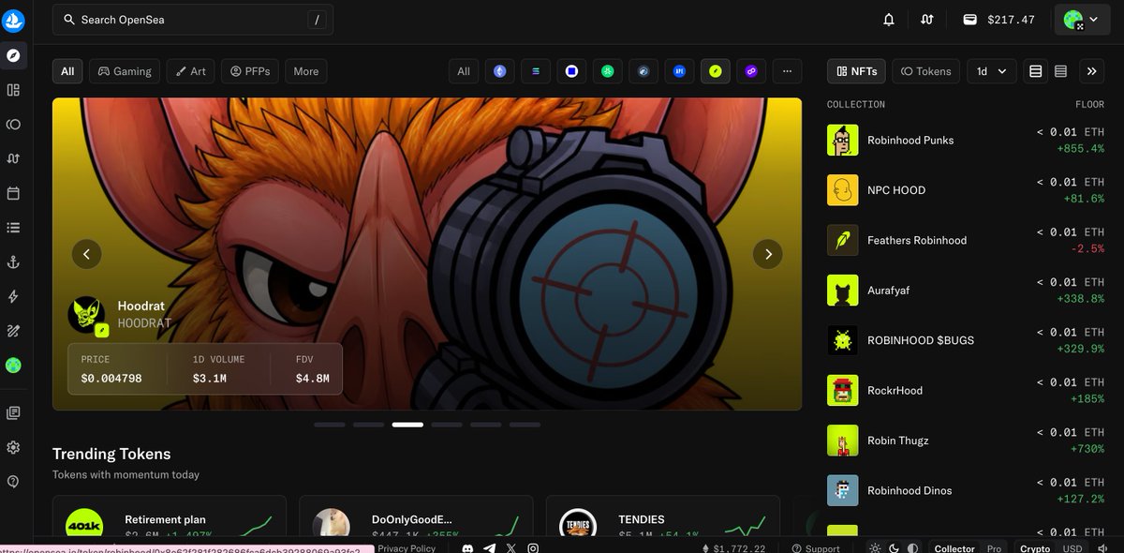Collapse the collections side panel
Screen dimensions: 1124x553
1091,71
